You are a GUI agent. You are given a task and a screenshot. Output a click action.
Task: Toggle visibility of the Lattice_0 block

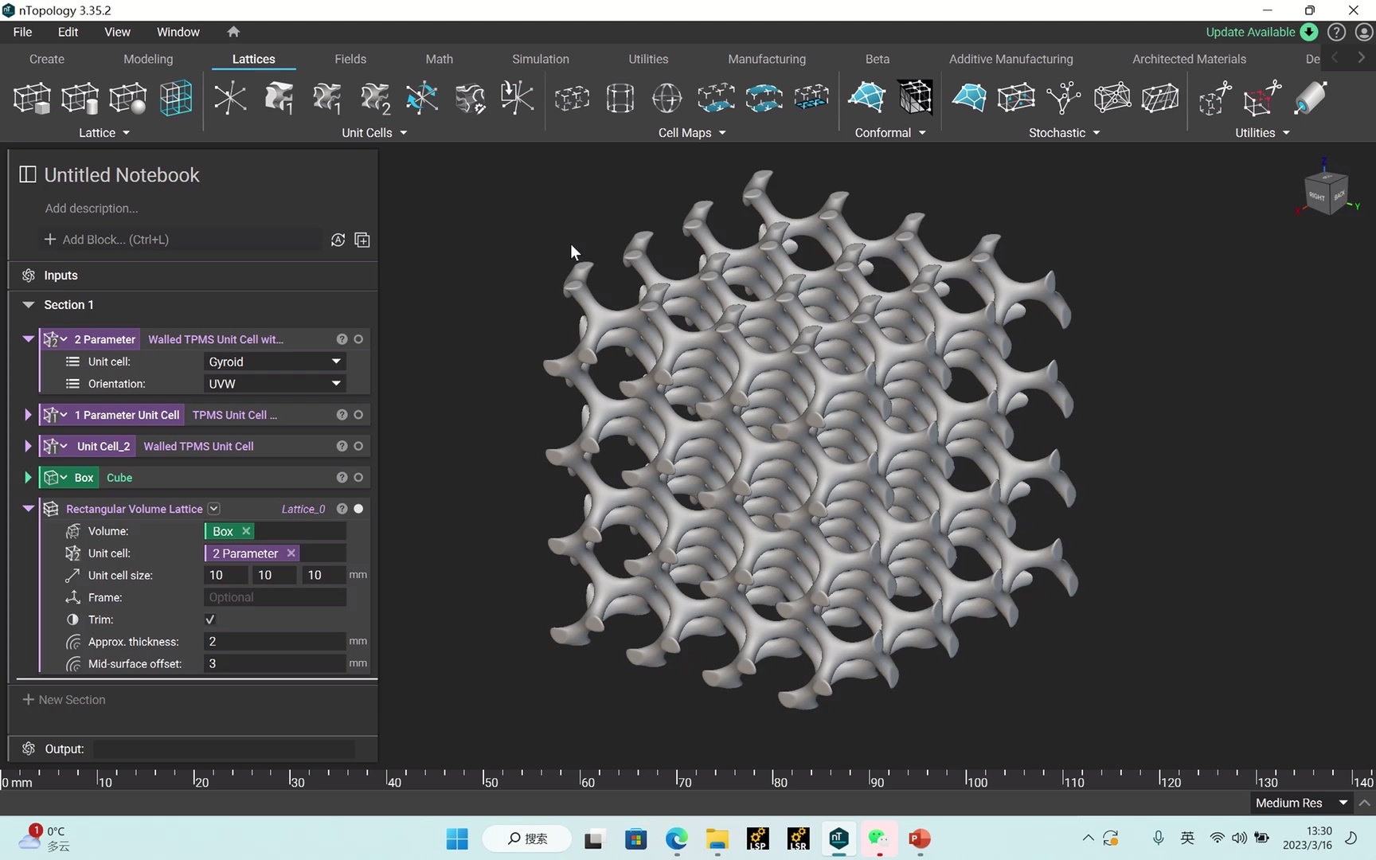click(358, 508)
